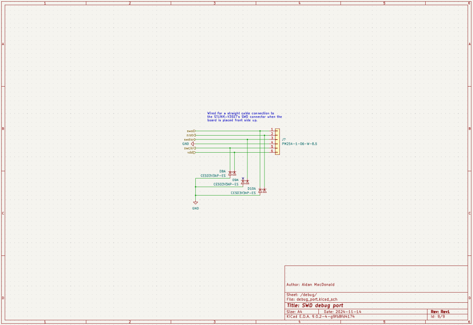This screenshot has height=325, width=473.
Task: Click the Rev: Rev1 field
Action: point(440,312)
